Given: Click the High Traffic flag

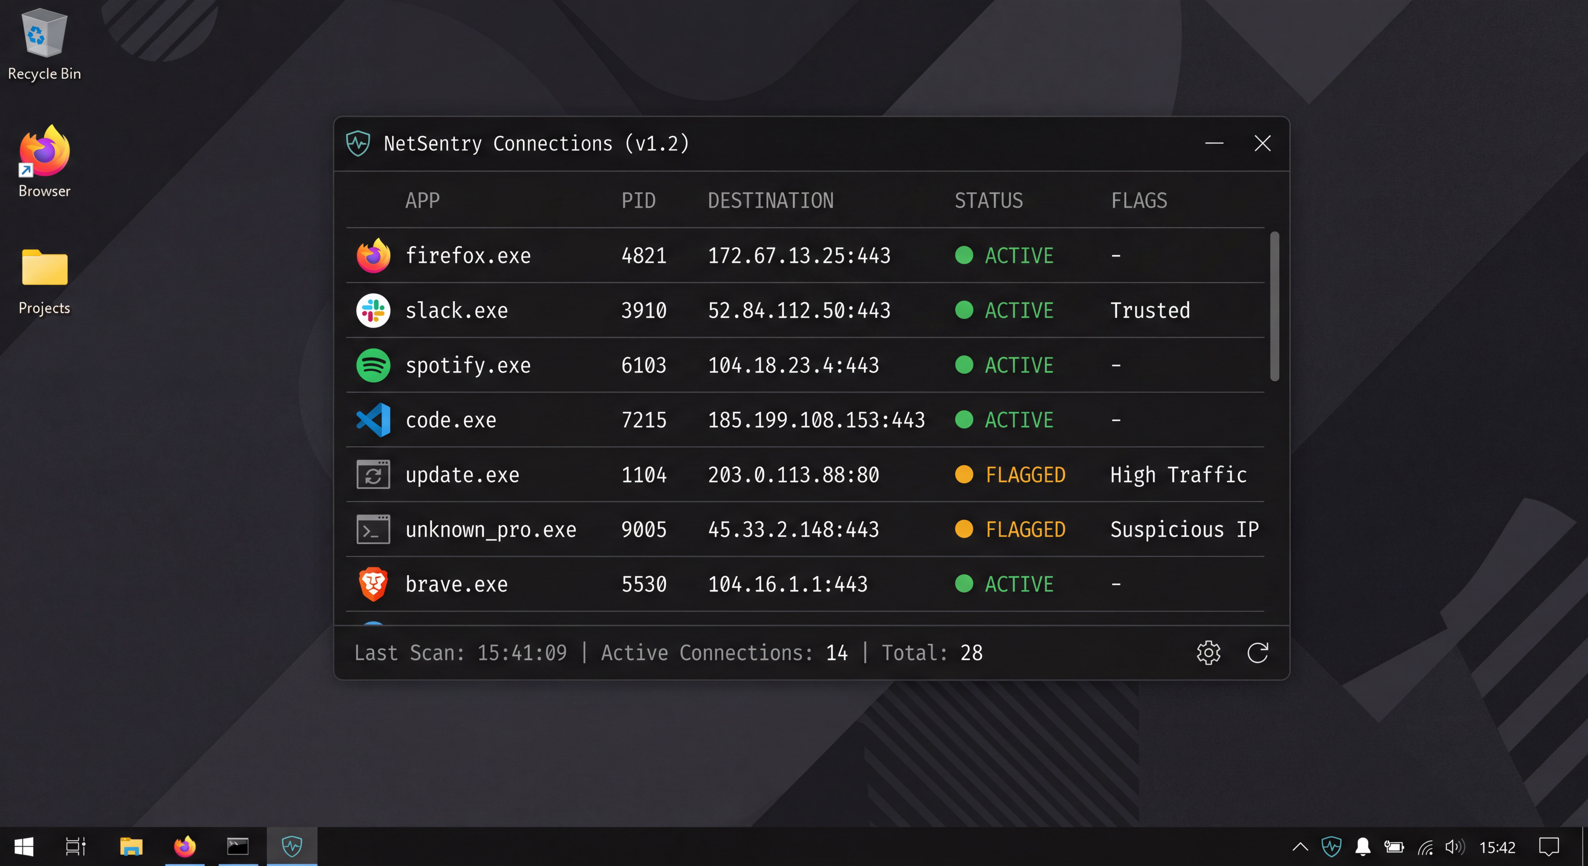Looking at the screenshot, I should coord(1178,475).
